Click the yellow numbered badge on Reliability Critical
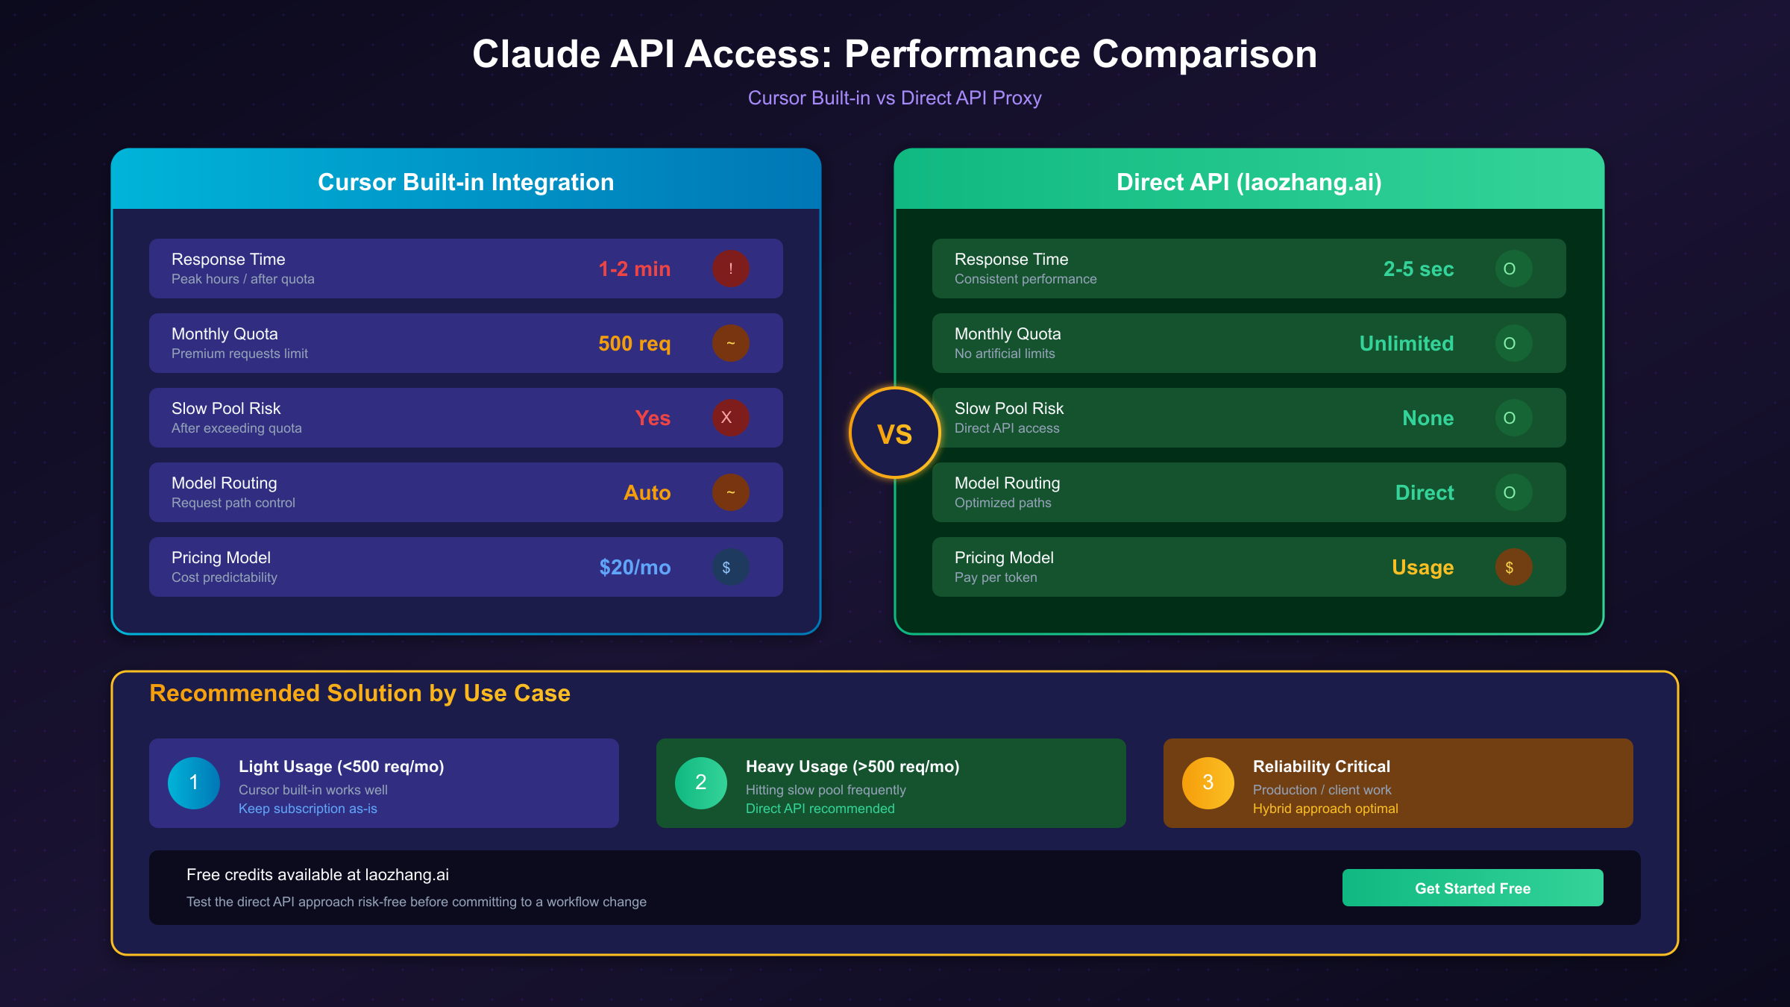This screenshot has width=1790, height=1007. 1207,783
